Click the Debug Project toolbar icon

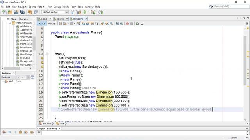(x=93, y=12)
